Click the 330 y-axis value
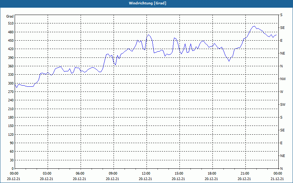 point(11,75)
